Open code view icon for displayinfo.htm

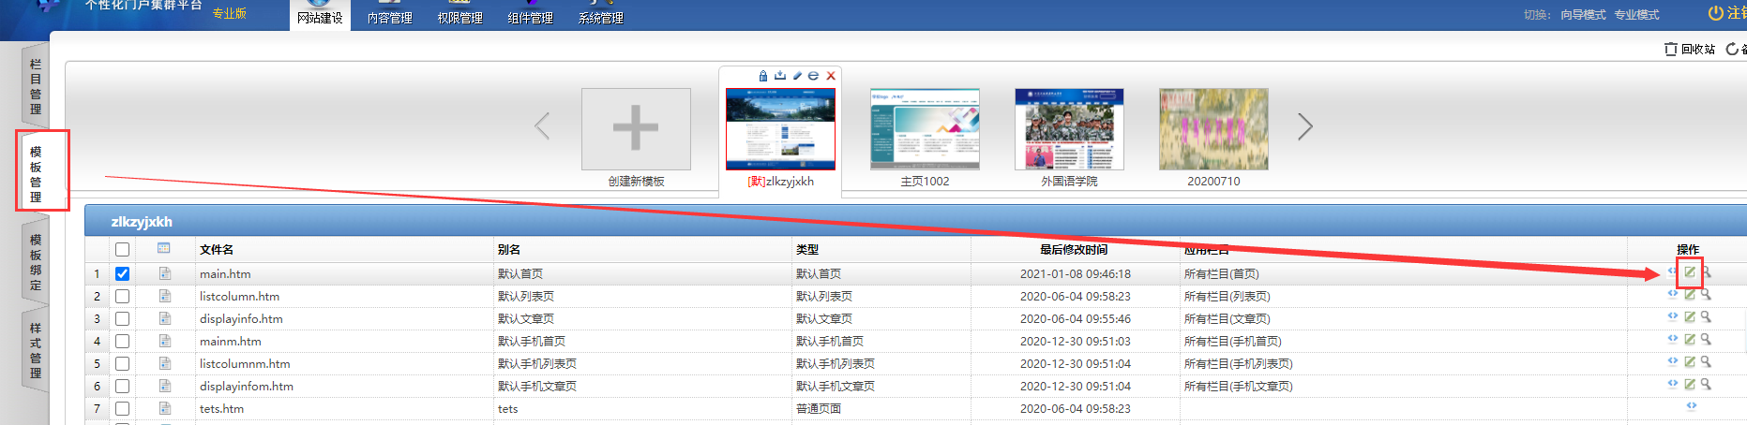click(x=1673, y=317)
